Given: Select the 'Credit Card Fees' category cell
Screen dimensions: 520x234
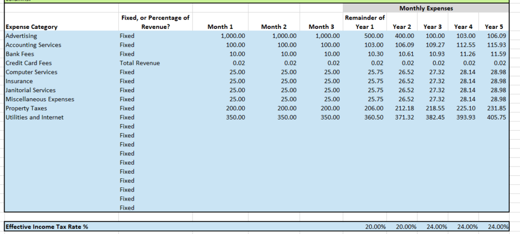Looking at the screenshot, I should [29, 63].
